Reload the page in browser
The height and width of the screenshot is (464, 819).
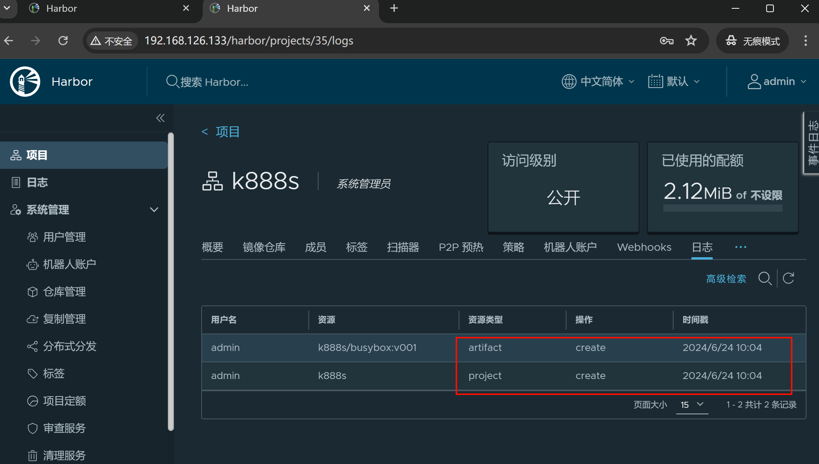[63, 41]
